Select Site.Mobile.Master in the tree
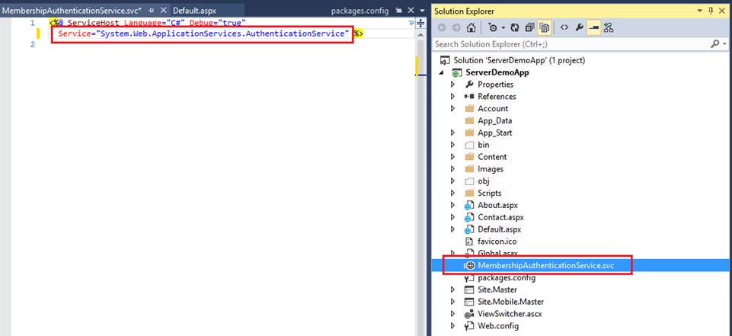Viewport: 732px width, 336px height. [510, 302]
